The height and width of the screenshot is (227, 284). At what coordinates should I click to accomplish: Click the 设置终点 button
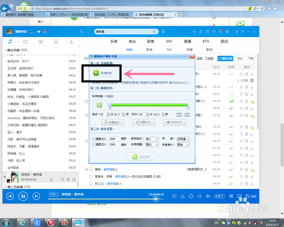click(x=144, y=122)
